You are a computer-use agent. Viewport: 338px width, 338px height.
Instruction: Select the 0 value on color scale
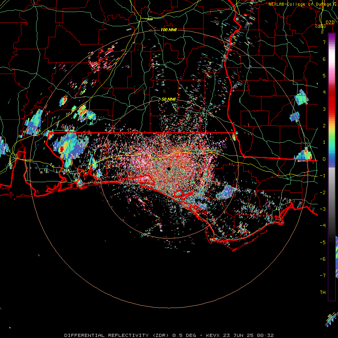pyautogui.click(x=324, y=159)
